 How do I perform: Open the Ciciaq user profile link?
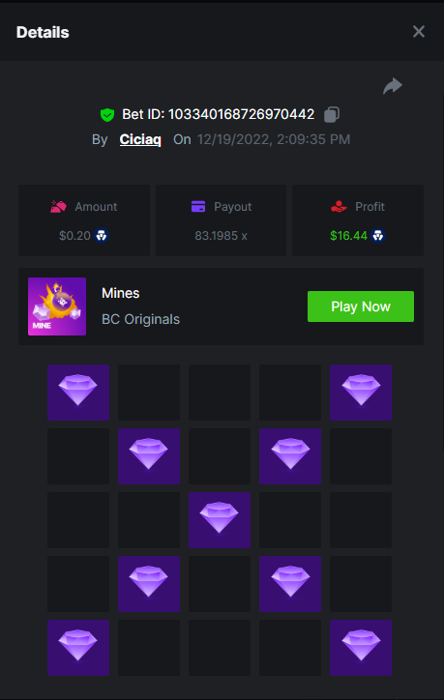140,139
